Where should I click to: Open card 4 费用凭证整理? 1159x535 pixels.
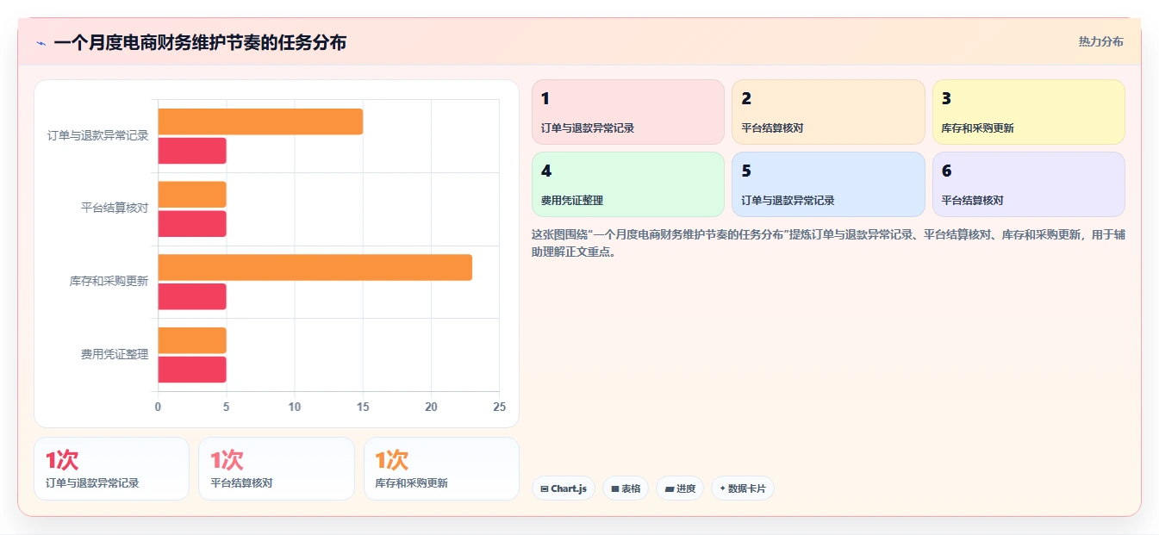point(628,184)
